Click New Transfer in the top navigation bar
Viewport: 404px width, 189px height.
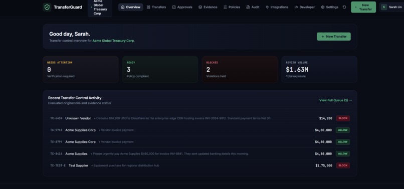click(x=363, y=7)
